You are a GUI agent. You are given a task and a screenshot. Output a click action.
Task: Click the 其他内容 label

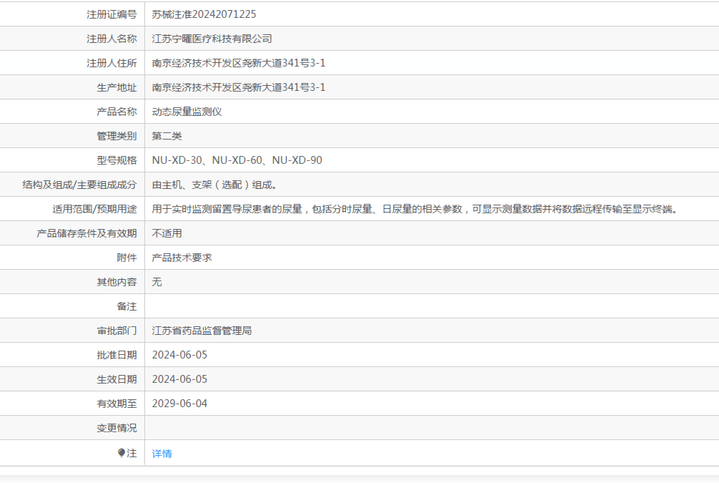pos(117,283)
